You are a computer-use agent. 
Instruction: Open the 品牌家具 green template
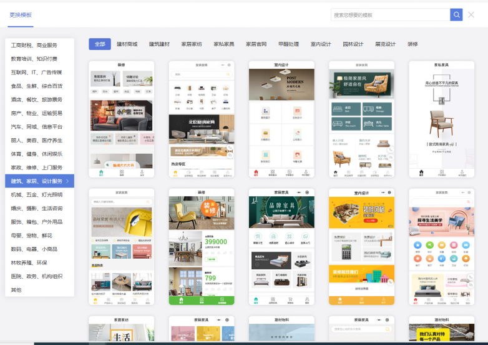(x=281, y=246)
